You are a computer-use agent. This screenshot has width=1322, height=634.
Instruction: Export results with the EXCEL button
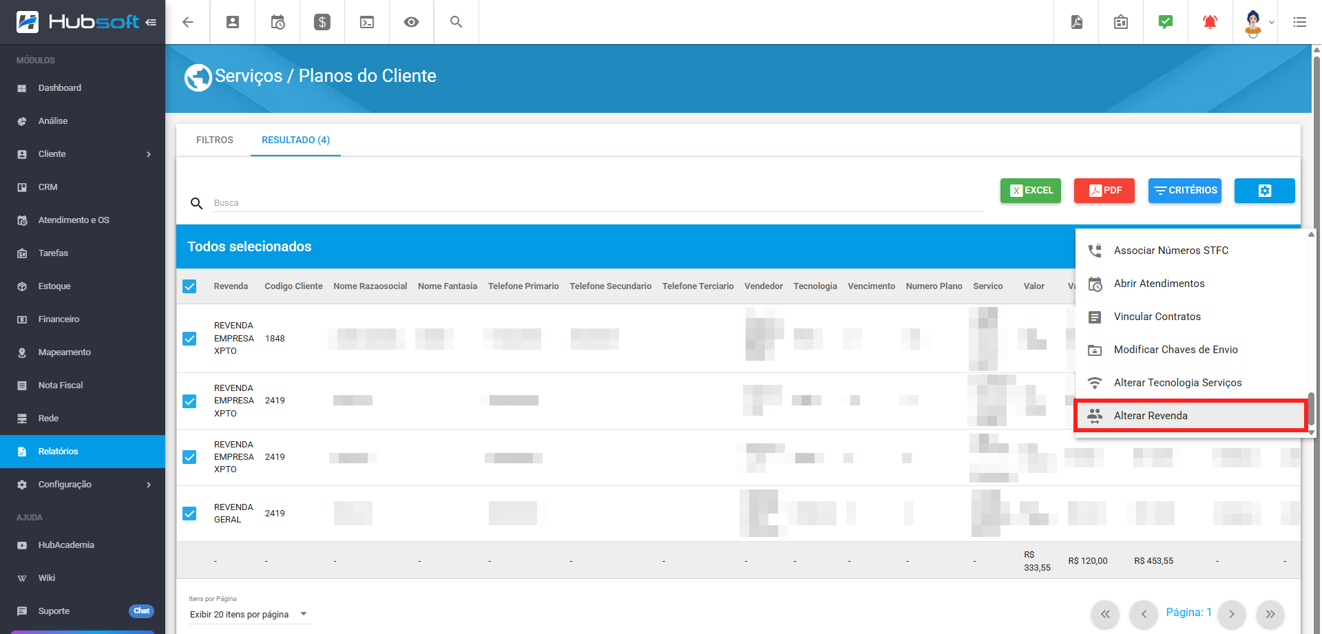pos(1030,191)
